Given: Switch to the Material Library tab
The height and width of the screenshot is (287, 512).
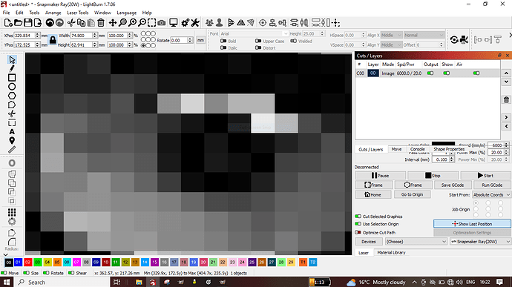Looking at the screenshot, I should pyautogui.click(x=391, y=252).
